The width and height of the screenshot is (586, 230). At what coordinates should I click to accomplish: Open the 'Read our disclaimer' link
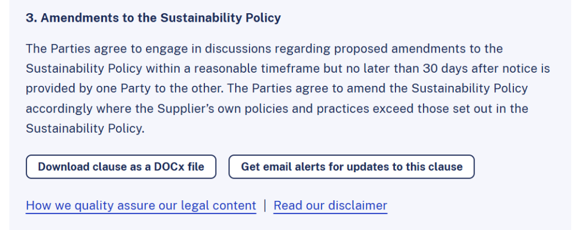pyautogui.click(x=330, y=206)
